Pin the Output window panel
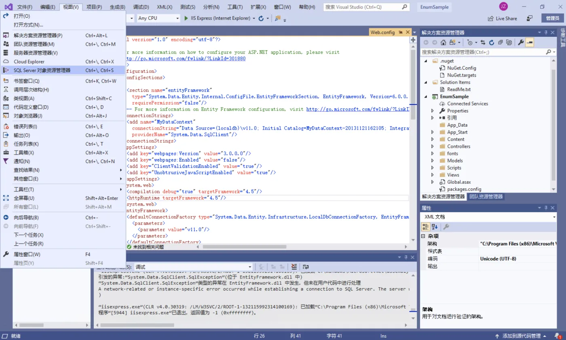Viewport: 566px width, 340px height. pyautogui.click(x=405, y=257)
